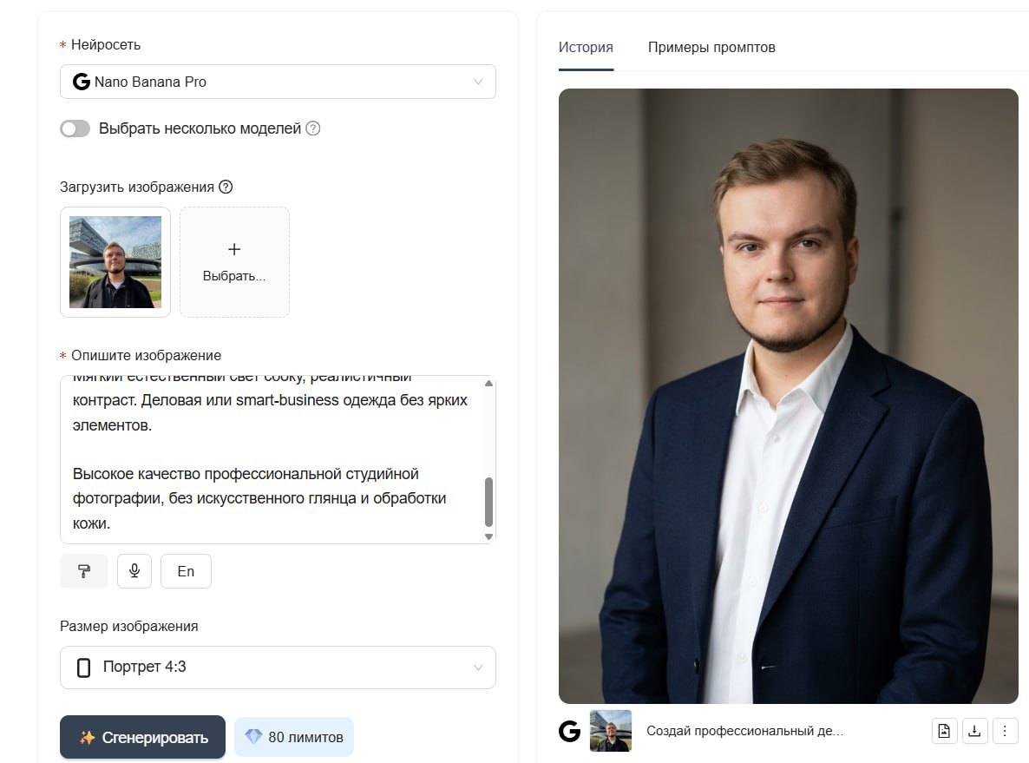Image resolution: width=1029 pixels, height=763 pixels.
Task: Click help icon beside Загрузить изображения
Action: [x=226, y=187]
